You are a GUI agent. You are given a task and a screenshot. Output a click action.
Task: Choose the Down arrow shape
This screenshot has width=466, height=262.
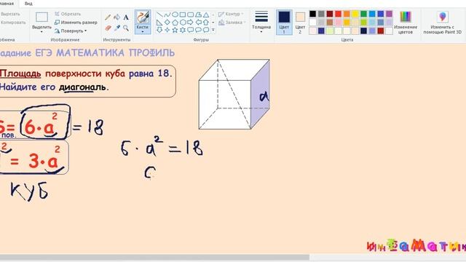[159, 30]
